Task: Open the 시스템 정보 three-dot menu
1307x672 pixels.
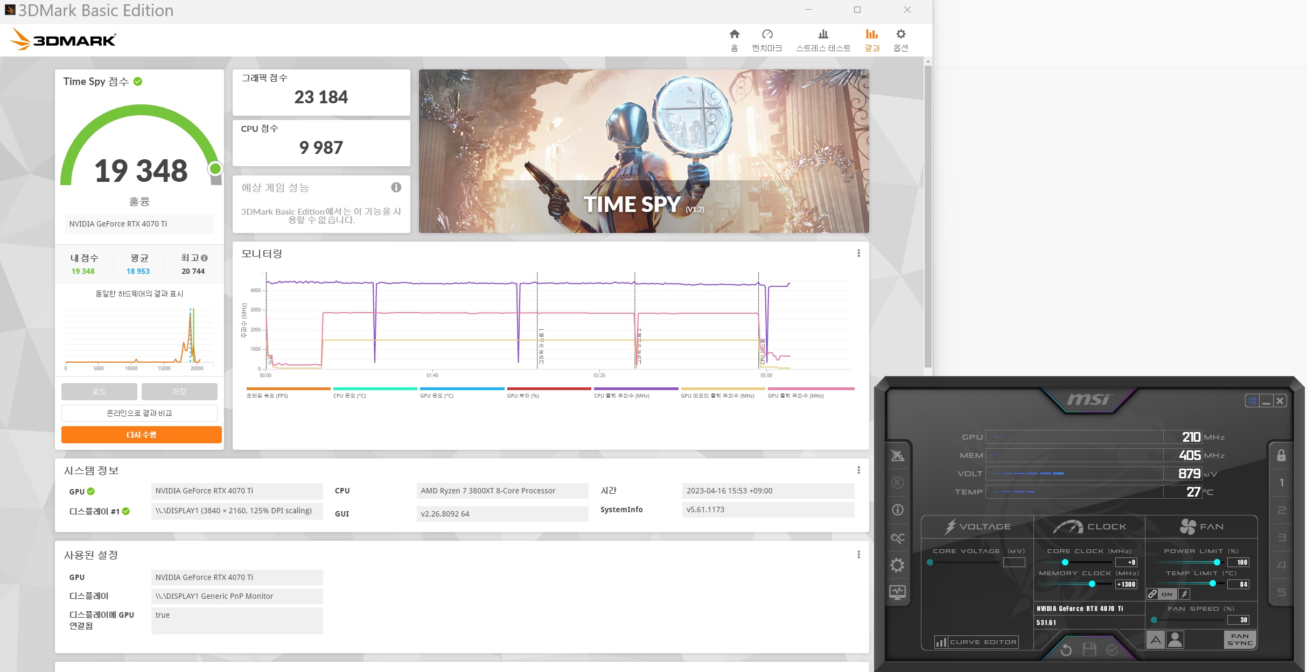Action: tap(858, 470)
